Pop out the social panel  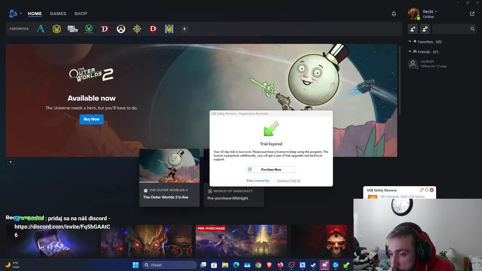click(472, 14)
